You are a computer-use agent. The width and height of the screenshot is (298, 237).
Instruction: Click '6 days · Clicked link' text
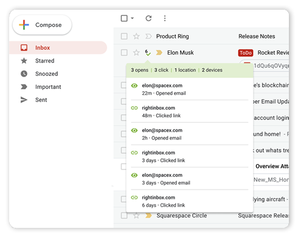(x=164, y=205)
